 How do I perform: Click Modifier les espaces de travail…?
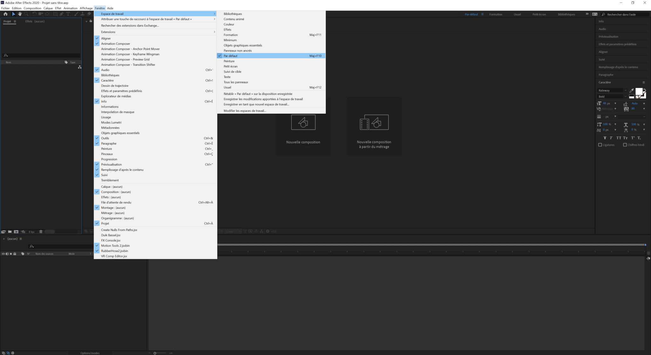[245, 111]
